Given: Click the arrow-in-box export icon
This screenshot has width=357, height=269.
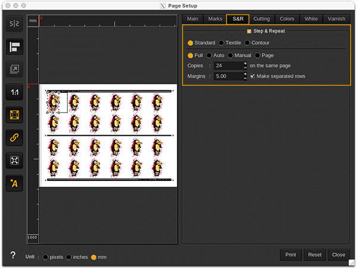Looking at the screenshot, I should tap(15, 70).
